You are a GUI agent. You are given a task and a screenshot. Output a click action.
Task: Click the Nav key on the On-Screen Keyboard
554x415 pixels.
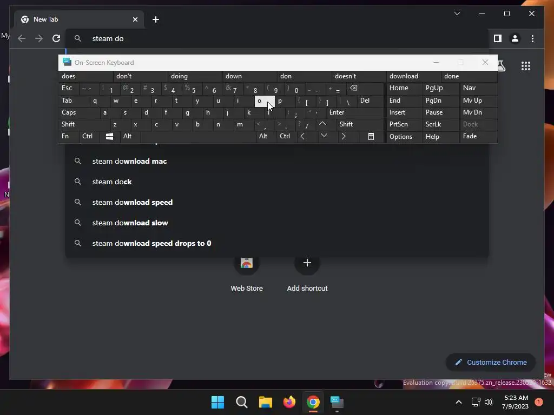(478, 88)
